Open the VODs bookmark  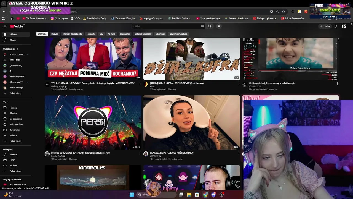(x=75, y=19)
